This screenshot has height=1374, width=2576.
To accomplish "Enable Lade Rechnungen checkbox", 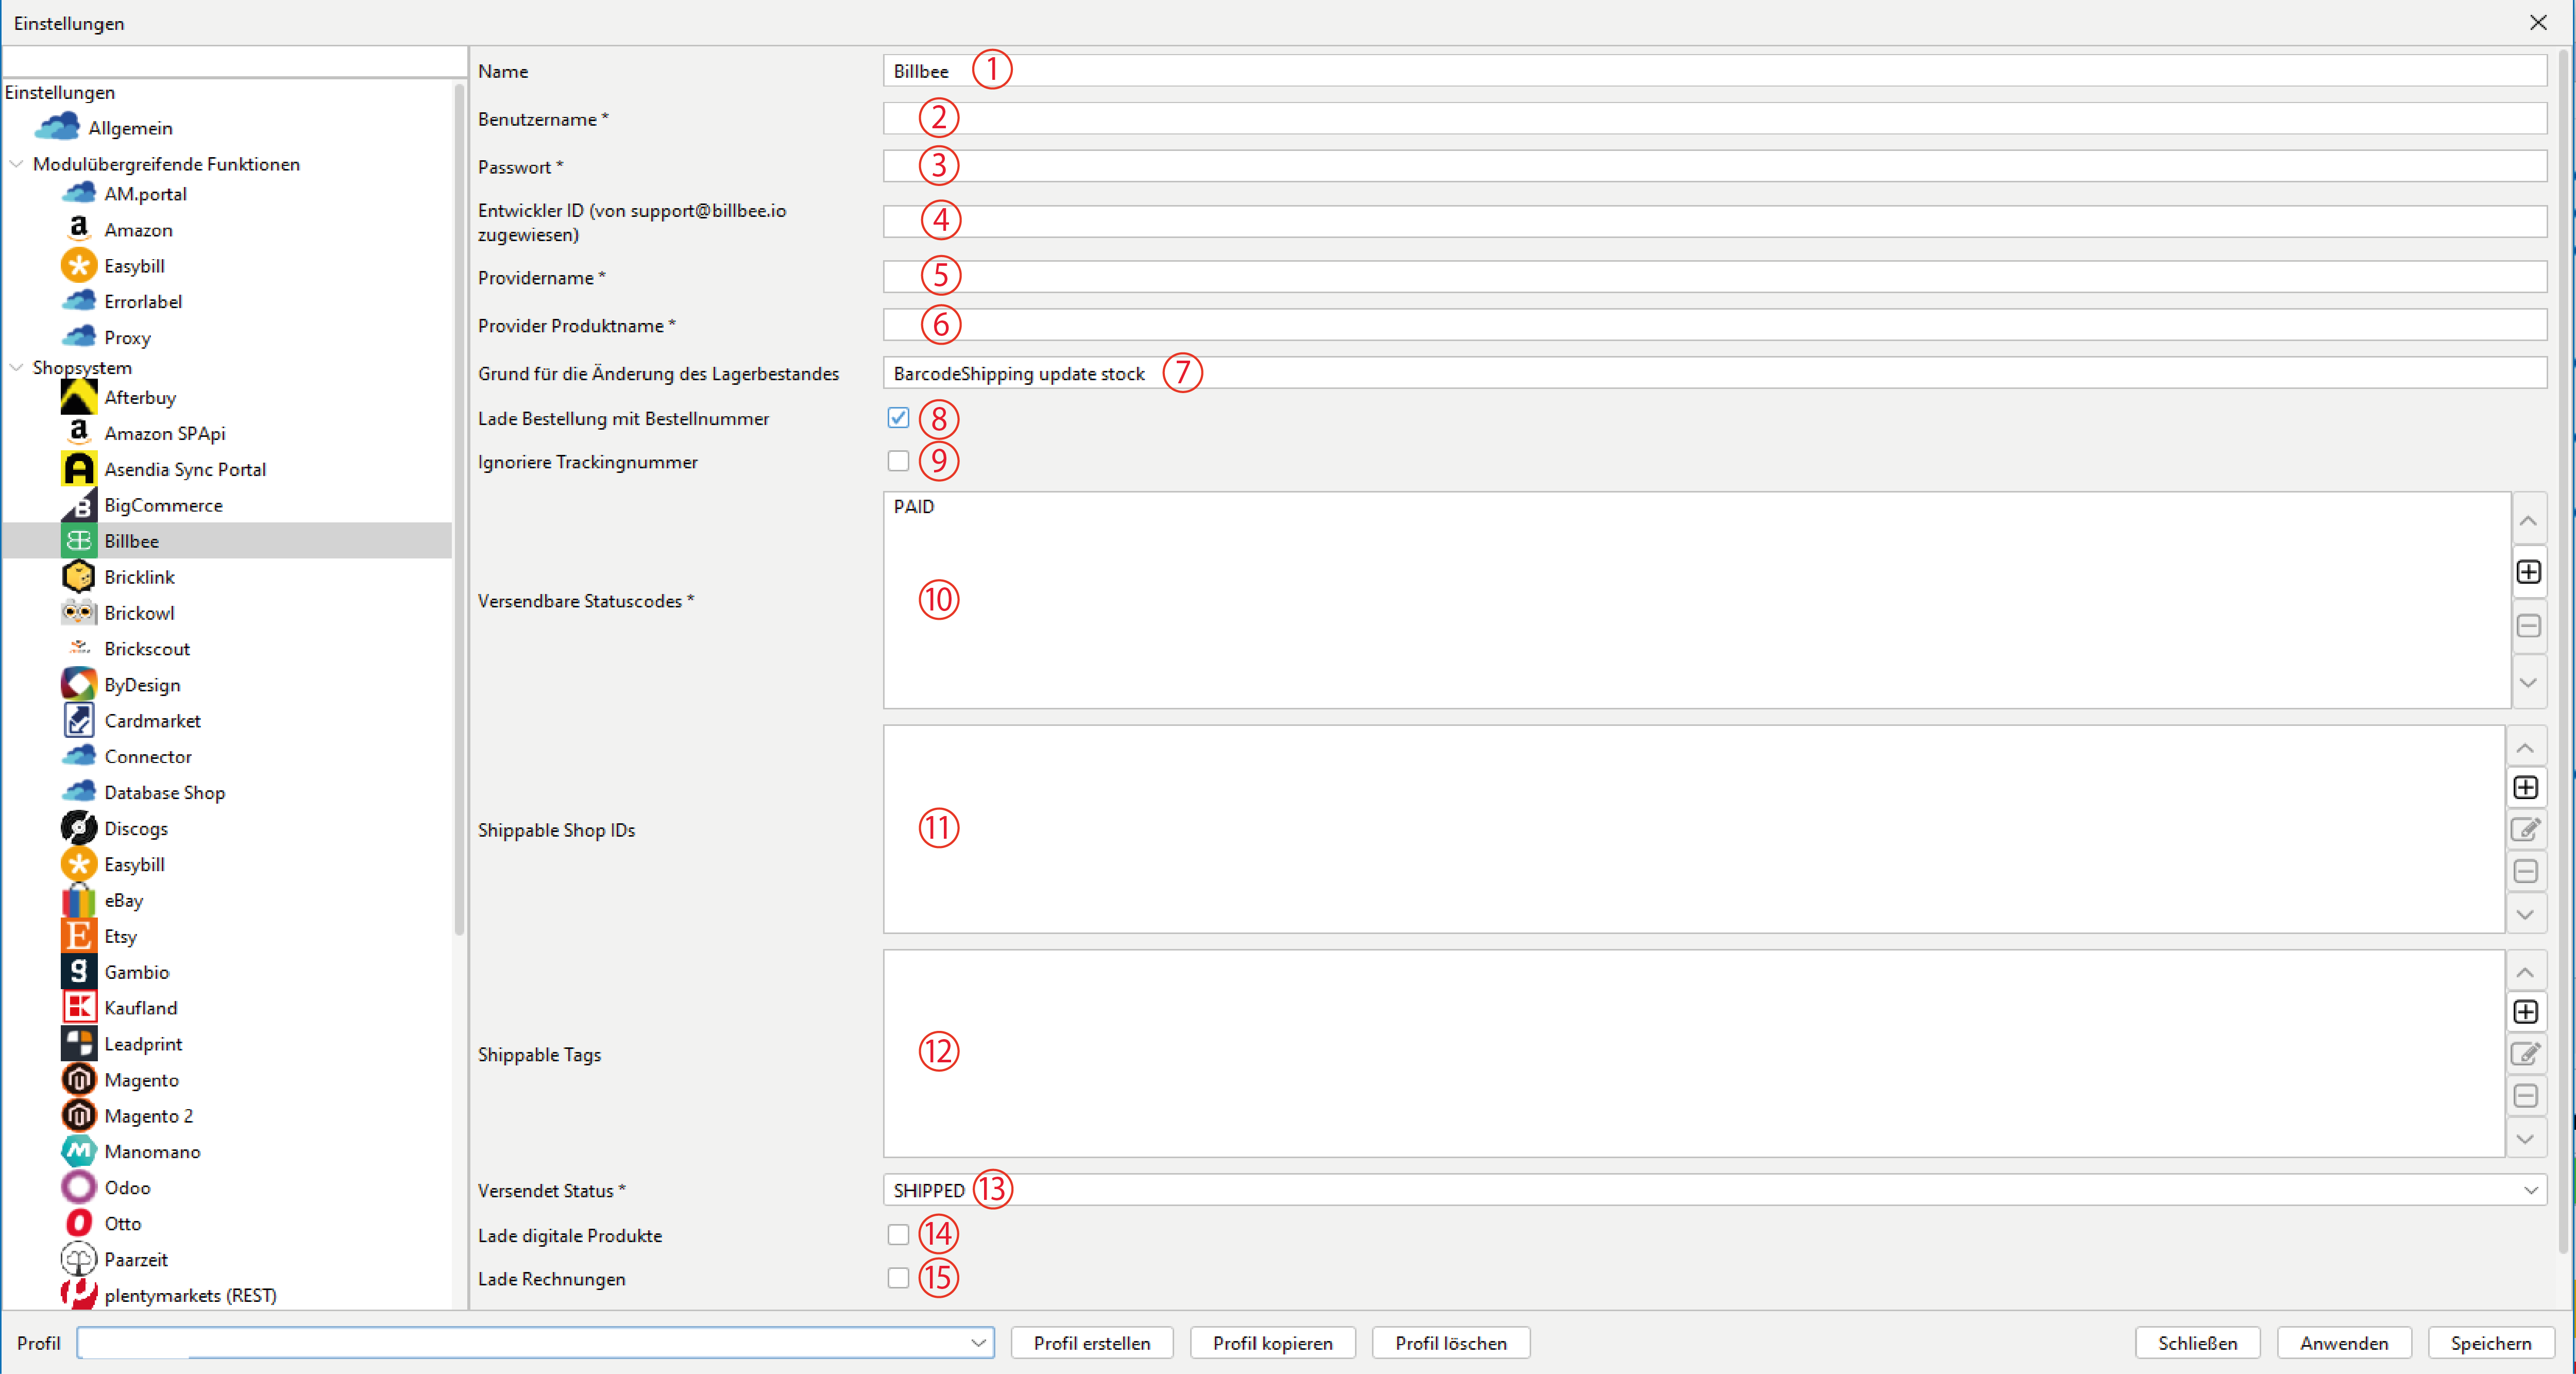I will (x=898, y=1279).
